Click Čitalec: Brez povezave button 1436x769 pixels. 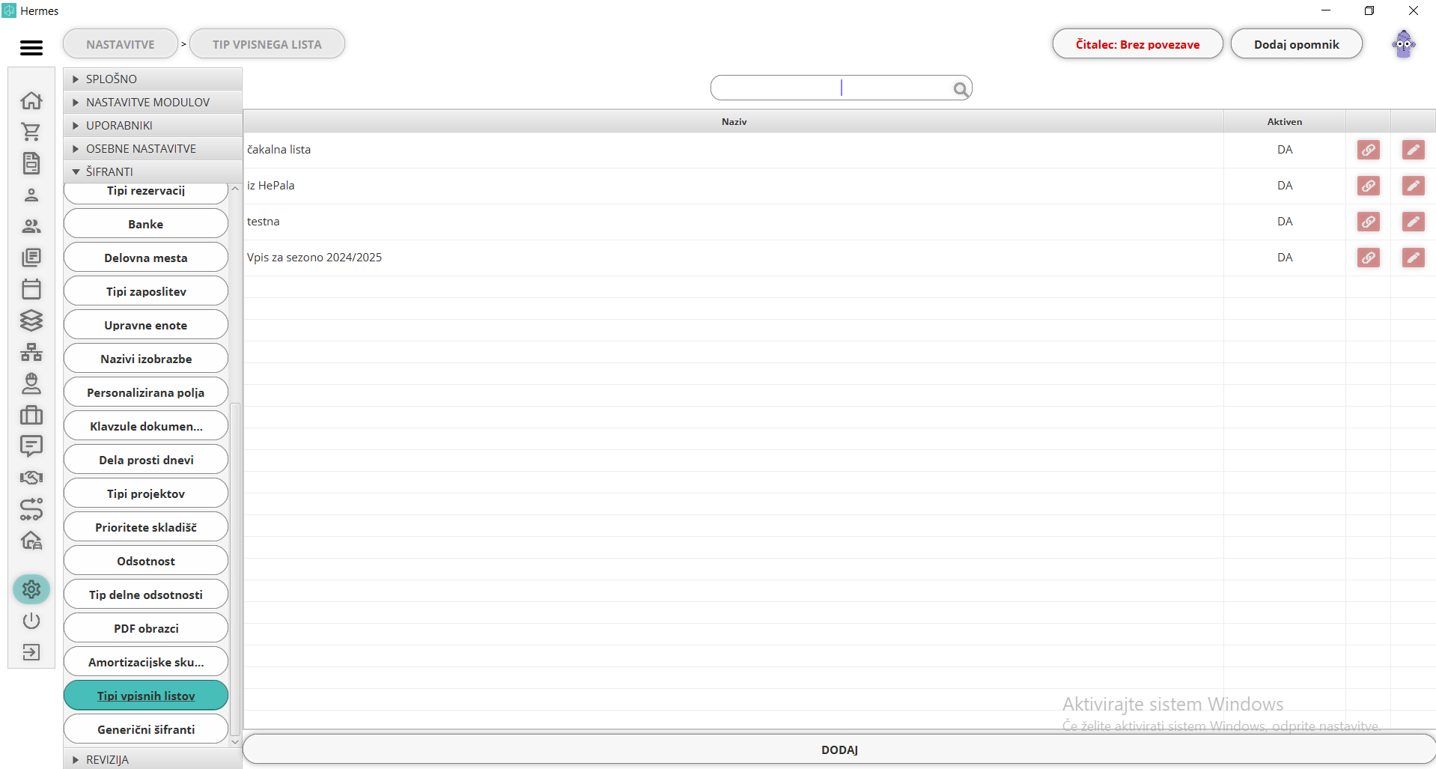tap(1137, 44)
